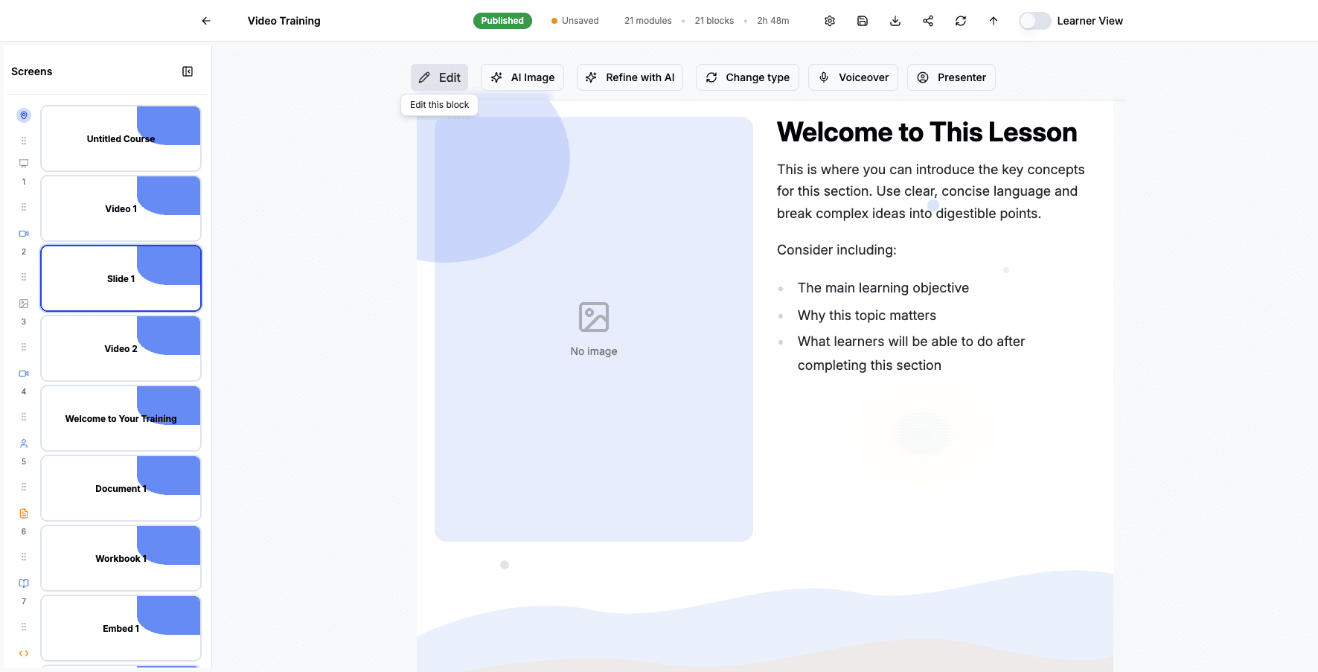Screen dimensions: 1318x672
Task: Enable Learner View with the toggle
Action: pos(1034,21)
